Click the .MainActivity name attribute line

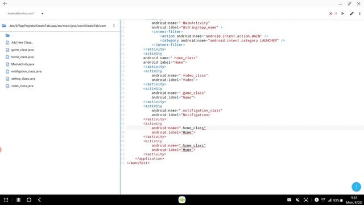tap(181, 23)
